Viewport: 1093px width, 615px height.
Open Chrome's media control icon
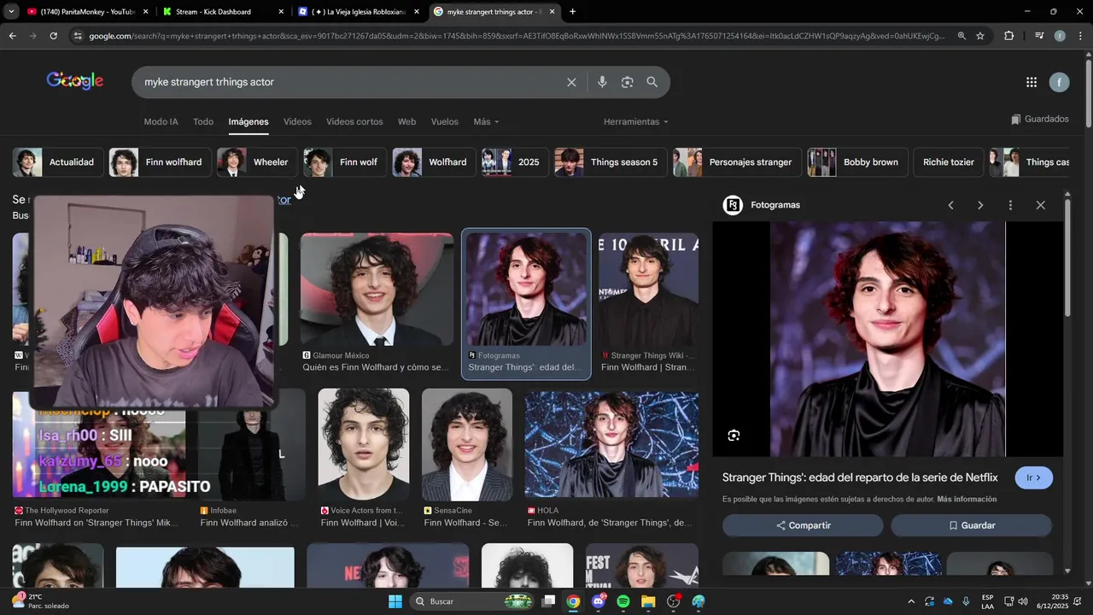point(1039,36)
